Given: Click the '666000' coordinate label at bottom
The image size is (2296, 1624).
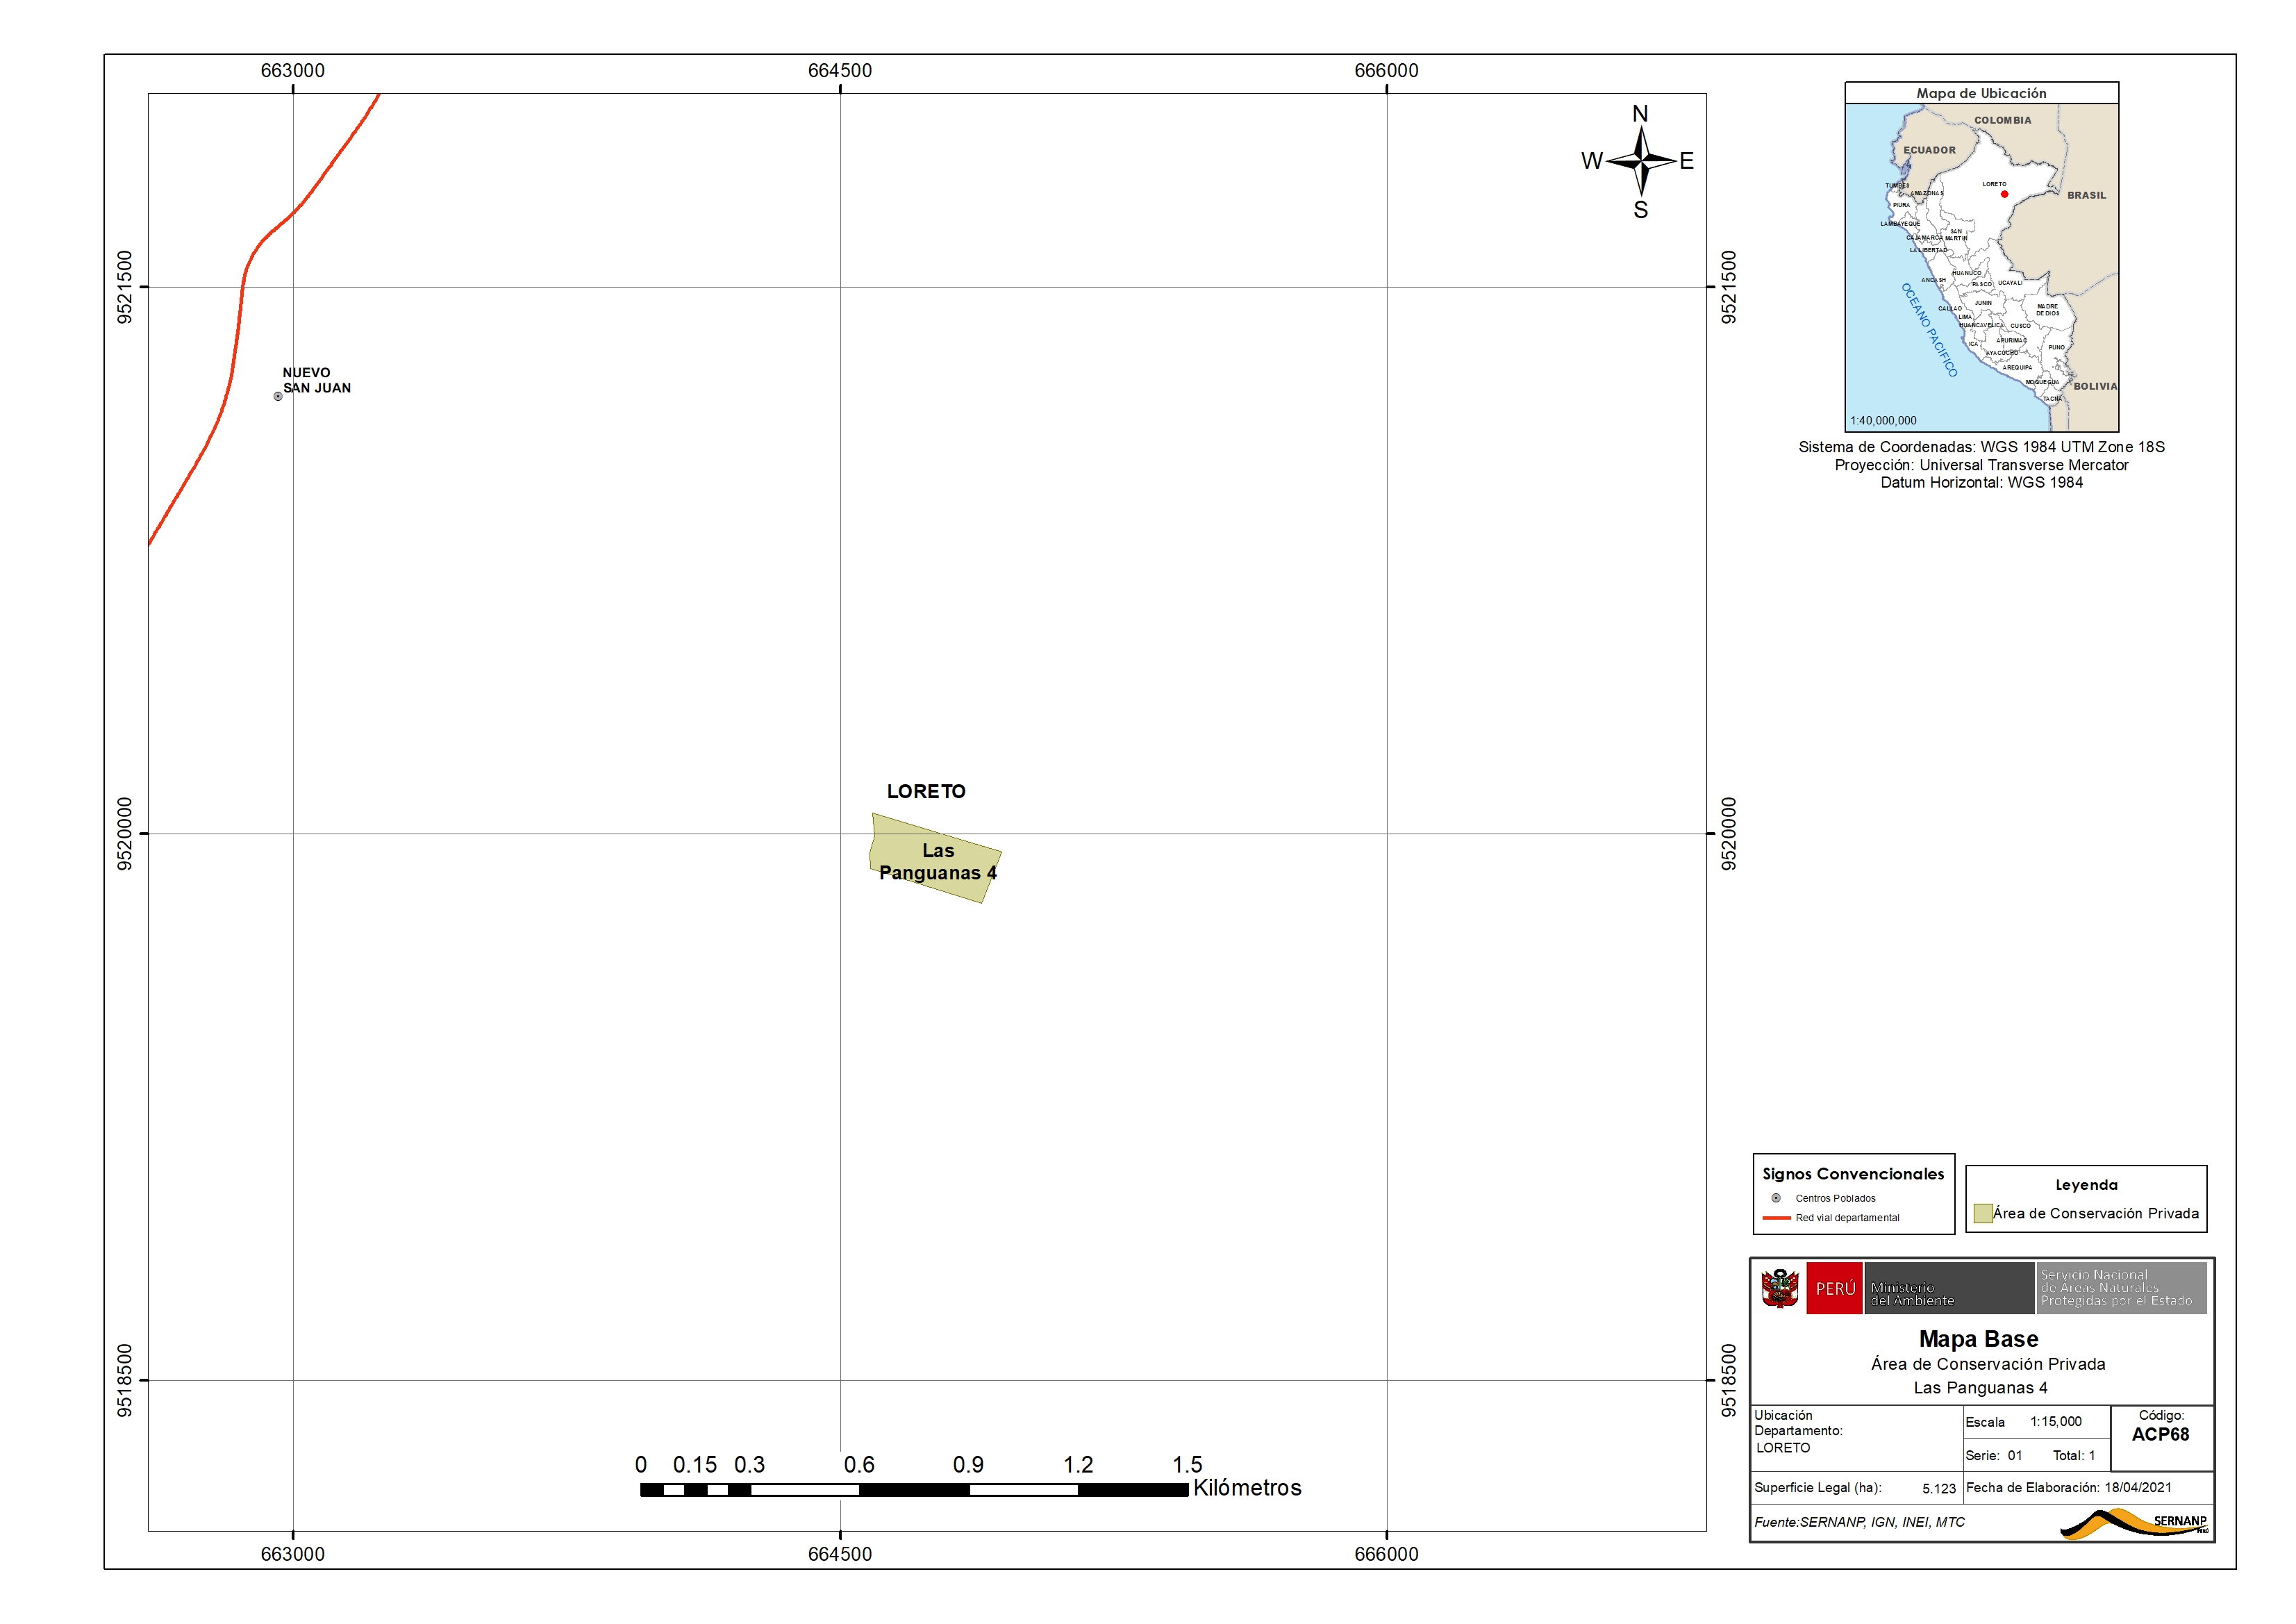Looking at the screenshot, I should tap(1386, 1554).
